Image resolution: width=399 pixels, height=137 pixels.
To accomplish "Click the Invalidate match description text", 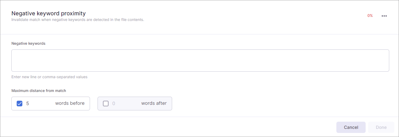I will tap(78, 20).
